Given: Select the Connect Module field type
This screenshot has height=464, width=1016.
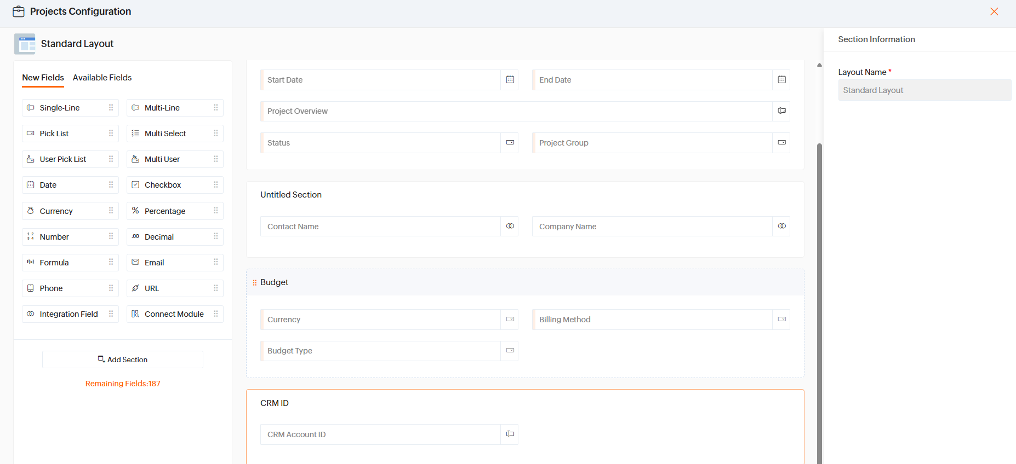Looking at the screenshot, I should pyautogui.click(x=175, y=314).
